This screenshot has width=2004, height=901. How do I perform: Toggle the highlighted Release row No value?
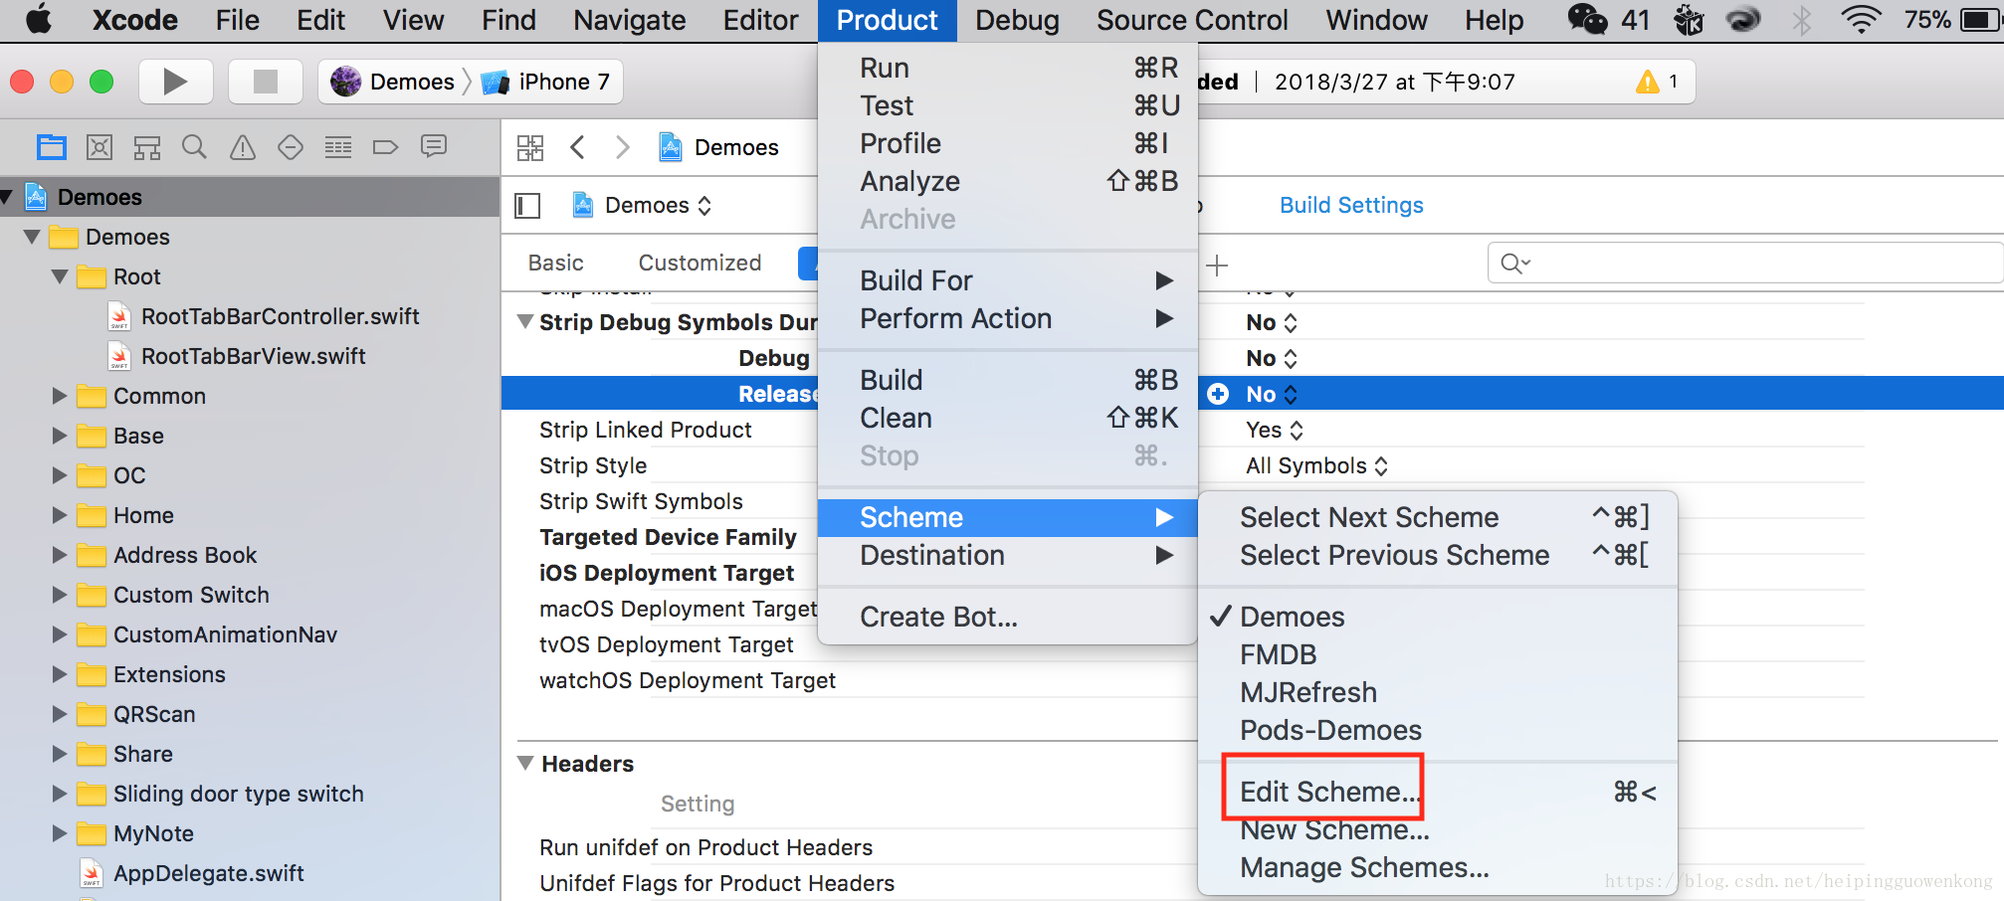[1264, 394]
